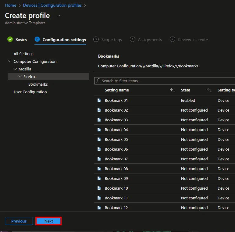Select the Mozilla tree item label
Image resolution: width=235 pixels, height=232 pixels.
[x=25, y=69]
